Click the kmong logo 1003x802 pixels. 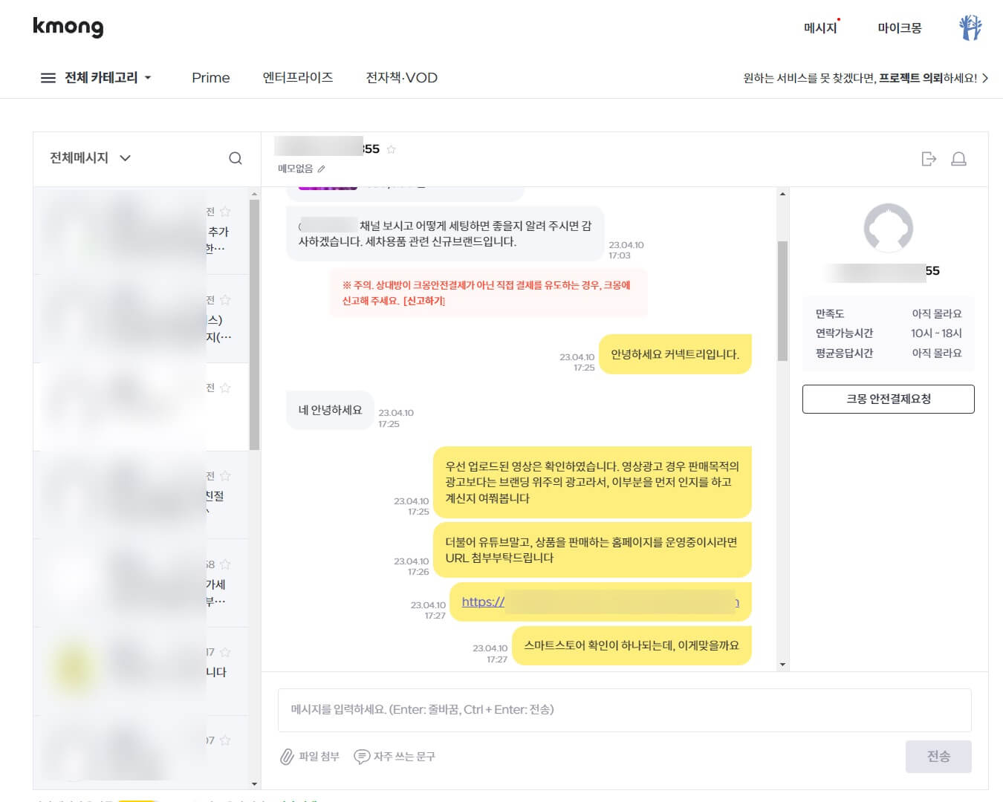point(68,27)
